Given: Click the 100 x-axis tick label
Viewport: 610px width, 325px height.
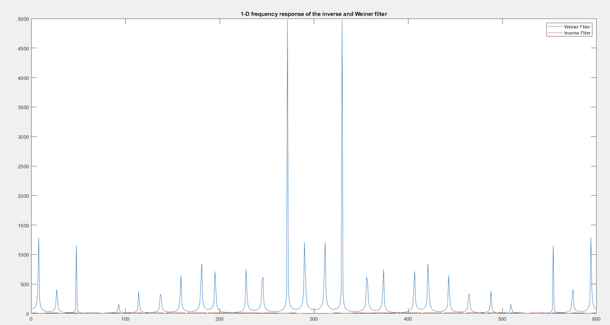Looking at the screenshot, I should pyautogui.click(x=125, y=319).
